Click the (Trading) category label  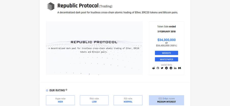(x=106, y=6)
